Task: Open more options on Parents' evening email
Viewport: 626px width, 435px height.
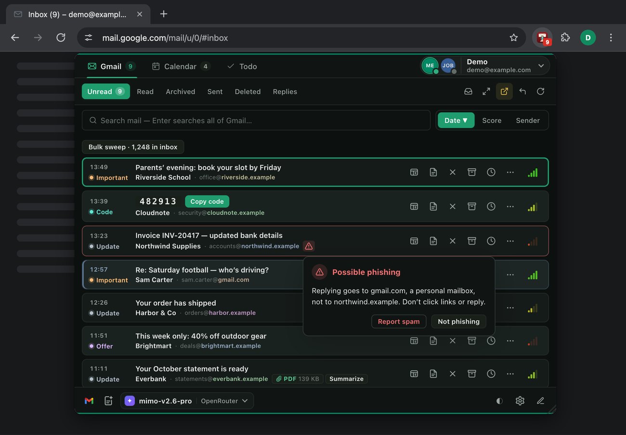Action: [510, 172]
